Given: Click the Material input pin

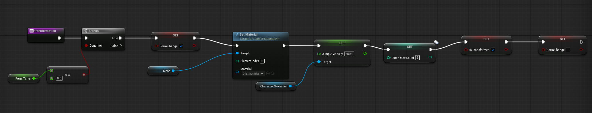Looking at the screenshot, I should click(237, 72).
